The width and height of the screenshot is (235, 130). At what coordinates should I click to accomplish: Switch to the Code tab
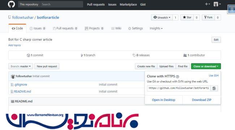[x=17, y=28]
